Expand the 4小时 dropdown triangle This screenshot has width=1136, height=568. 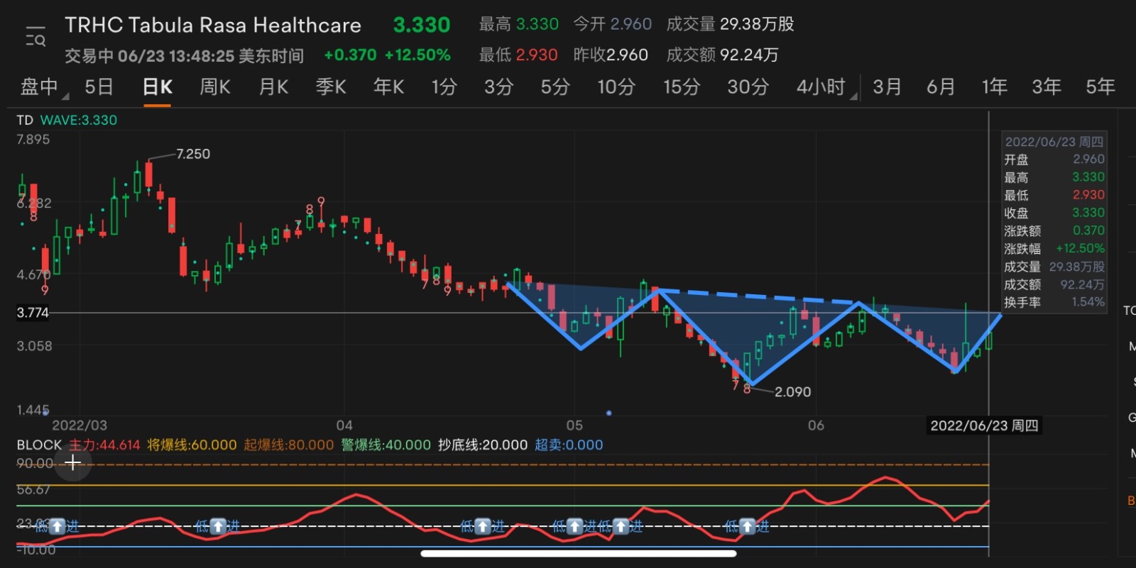[853, 96]
